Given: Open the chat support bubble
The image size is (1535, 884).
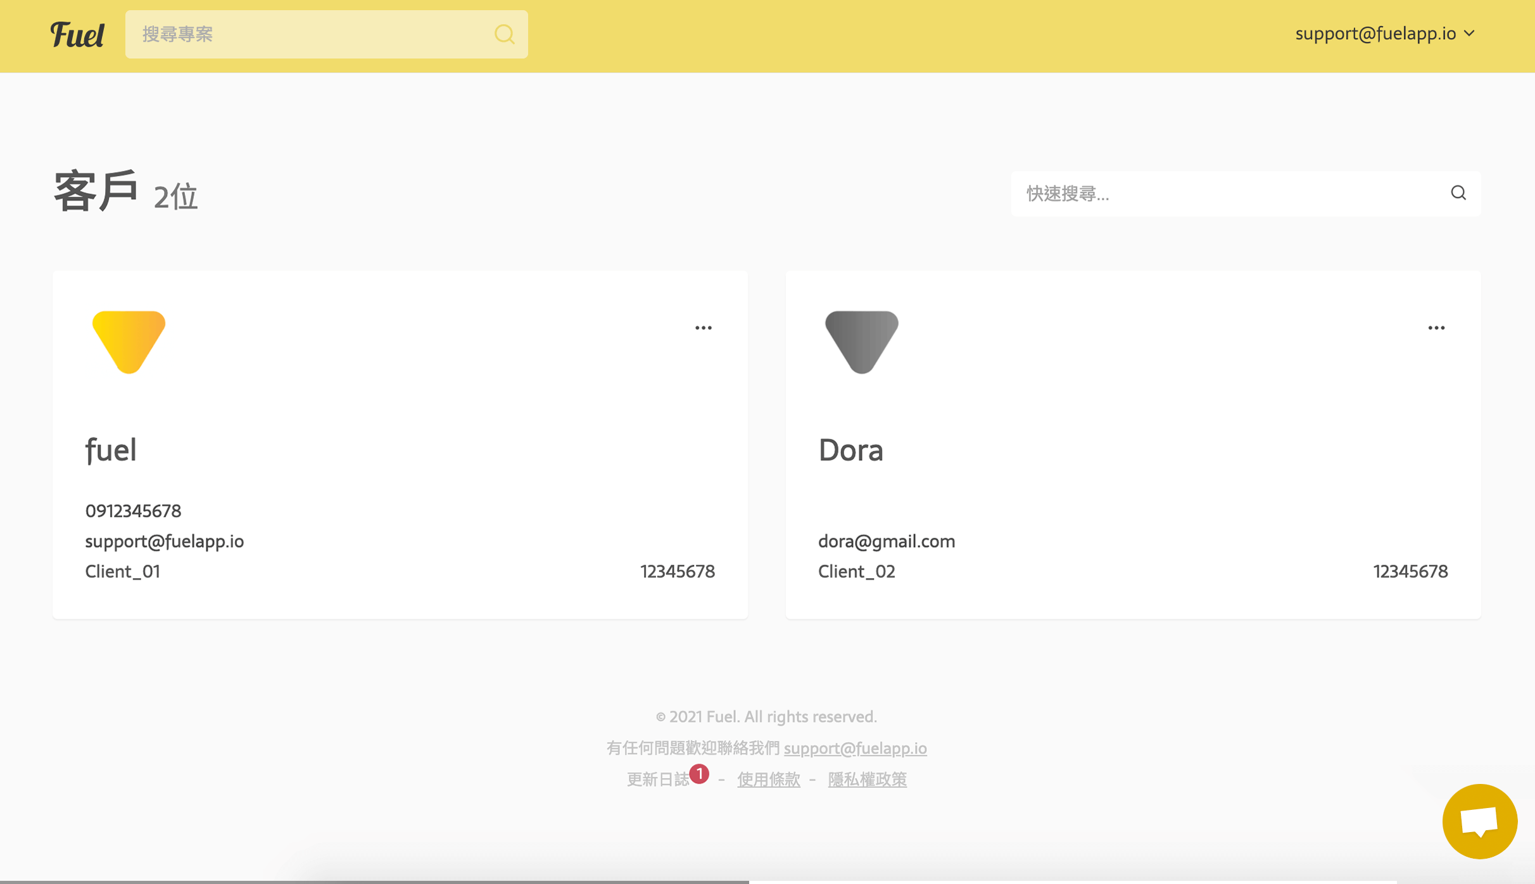Looking at the screenshot, I should tap(1479, 821).
